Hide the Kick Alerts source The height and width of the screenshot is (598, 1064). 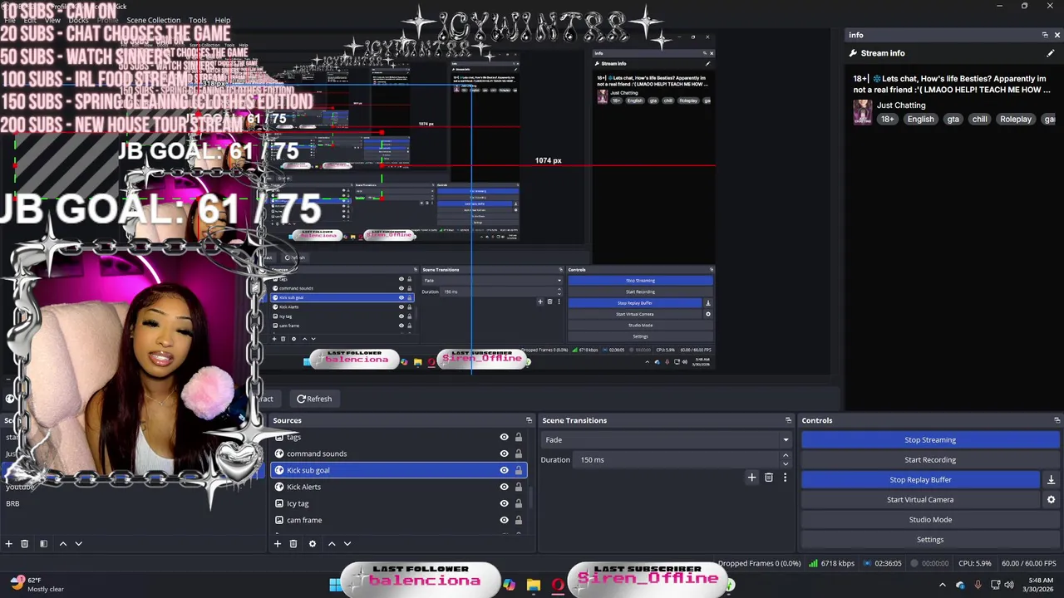tap(504, 487)
